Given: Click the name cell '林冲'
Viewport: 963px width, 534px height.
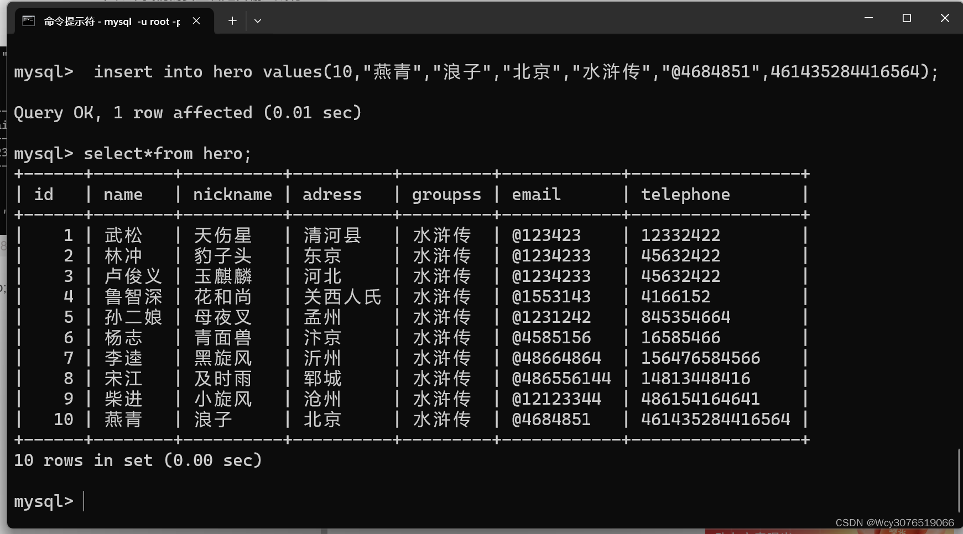Looking at the screenshot, I should [123, 256].
